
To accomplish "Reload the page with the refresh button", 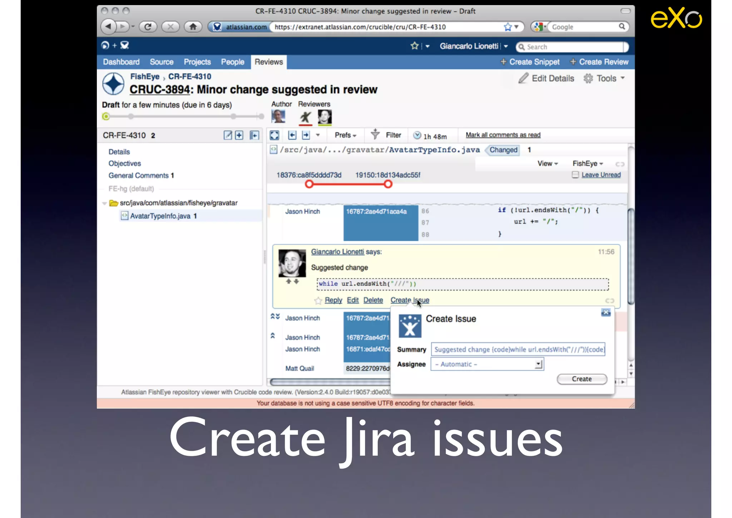I will pos(148,27).
